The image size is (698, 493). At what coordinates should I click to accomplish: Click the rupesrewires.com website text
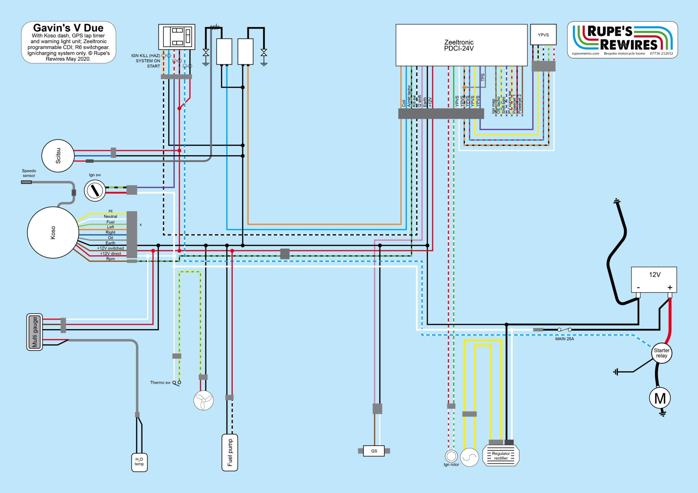point(585,53)
